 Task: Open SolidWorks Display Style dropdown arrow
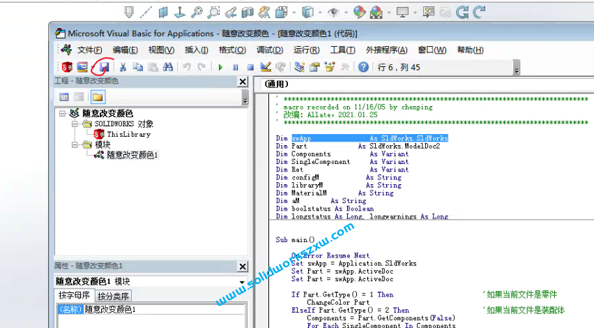pyautogui.click(x=320, y=13)
